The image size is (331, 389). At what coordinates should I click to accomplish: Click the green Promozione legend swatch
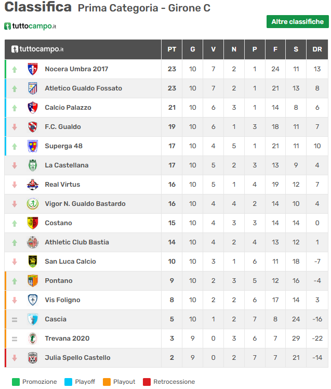16,382
